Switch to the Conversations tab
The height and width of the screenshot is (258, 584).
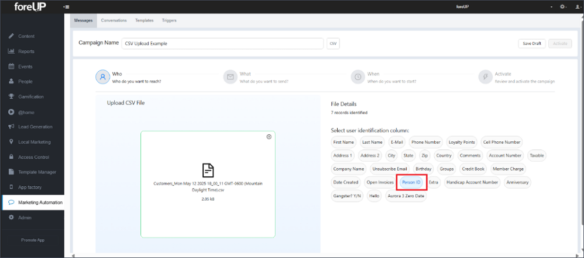click(x=114, y=20)
